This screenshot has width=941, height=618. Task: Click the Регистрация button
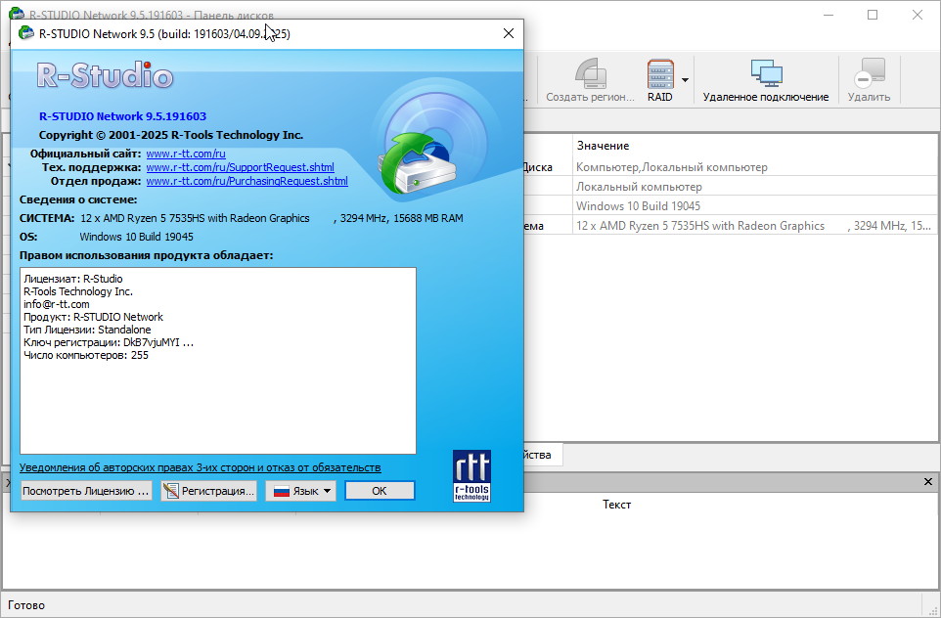[x=209, y=491]
